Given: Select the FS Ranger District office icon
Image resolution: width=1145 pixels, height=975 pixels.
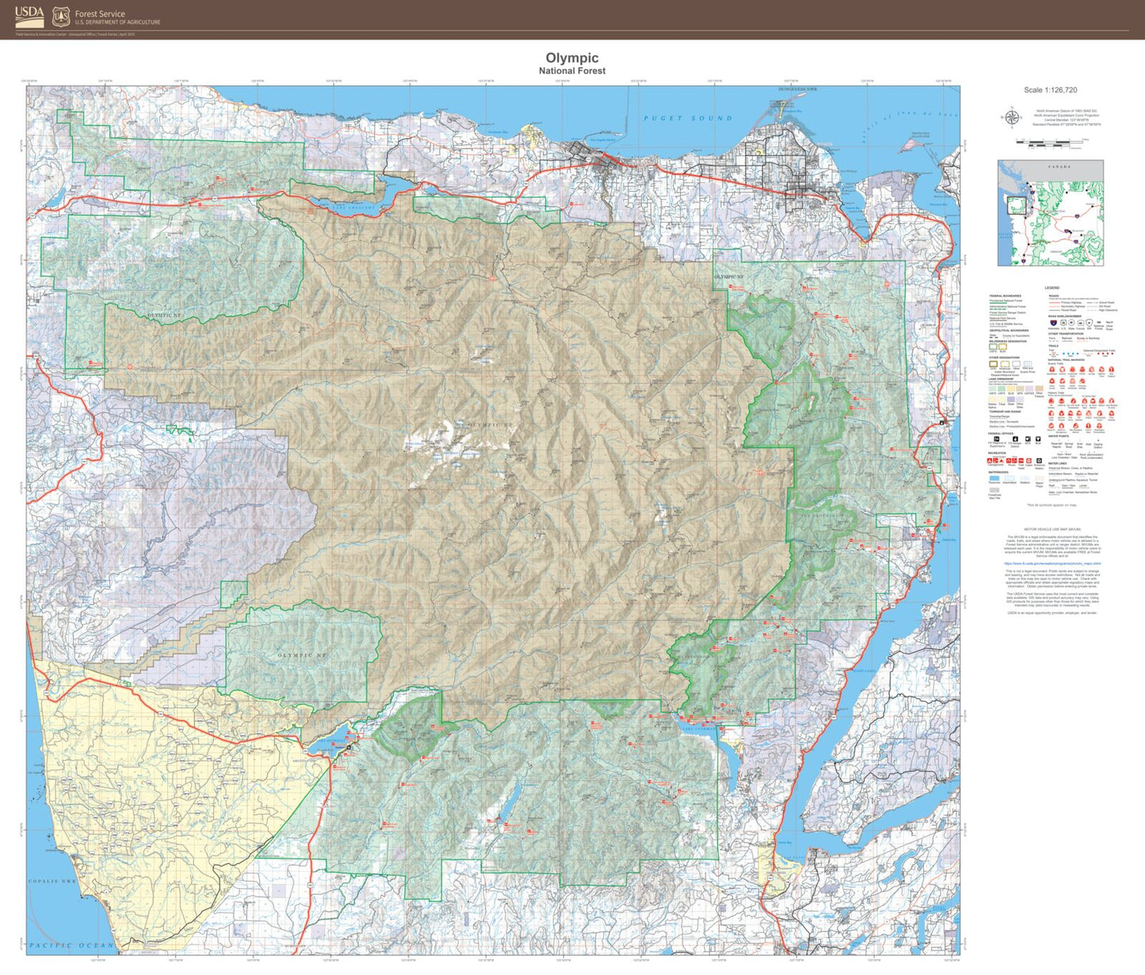Looking at the screenshot, I should (1015, 440).
